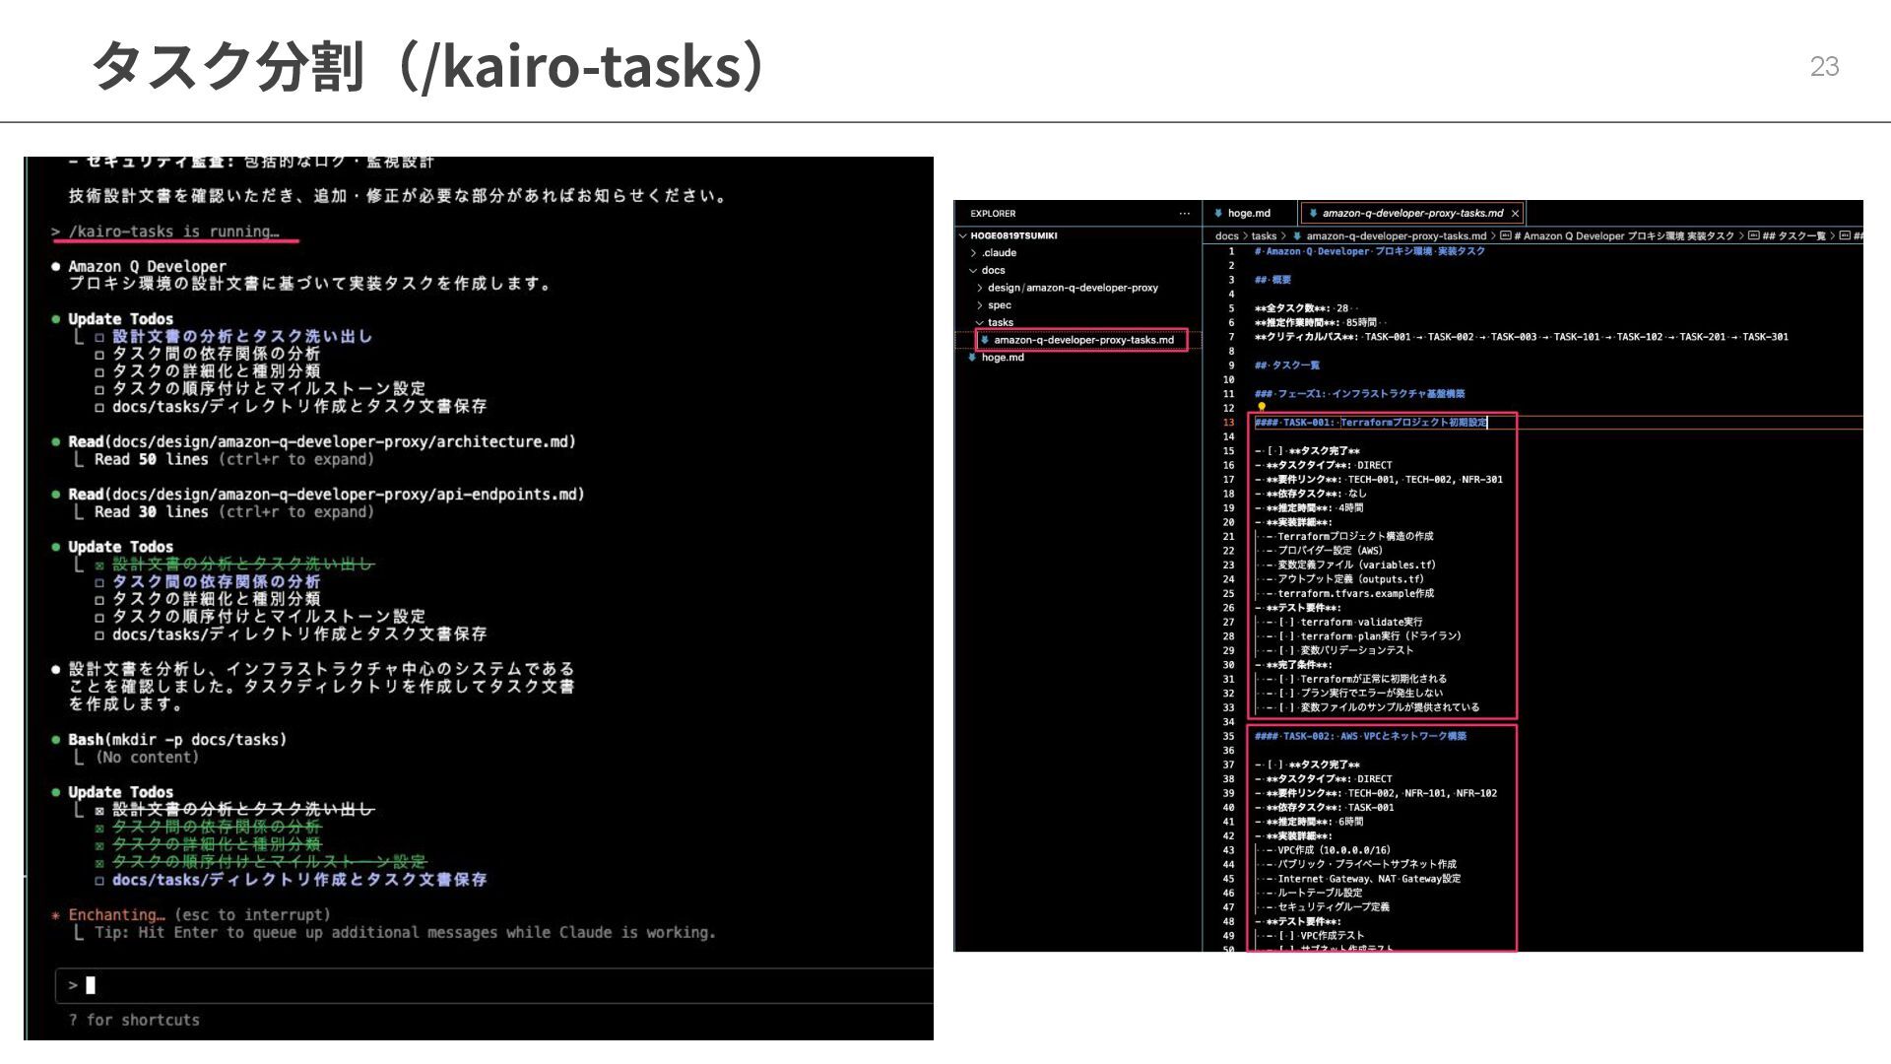Click the 'Bash(mkdir -p docs/tasks)' terminal line
Image resolution: width=1891 pixels, height=1064 pixels.
point(168,740)
